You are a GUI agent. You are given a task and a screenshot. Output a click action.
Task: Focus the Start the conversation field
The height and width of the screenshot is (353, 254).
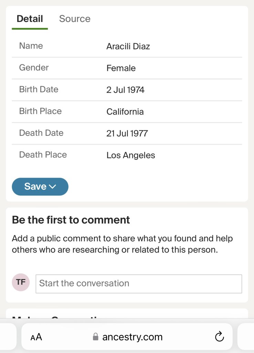(x=139, y=283)
